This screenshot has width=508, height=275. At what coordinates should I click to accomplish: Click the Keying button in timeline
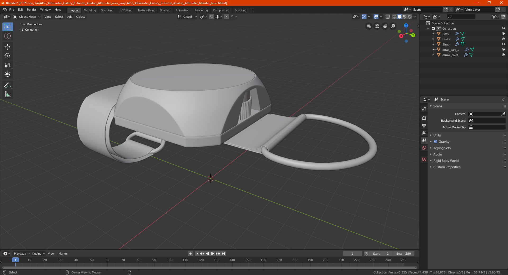38,254
